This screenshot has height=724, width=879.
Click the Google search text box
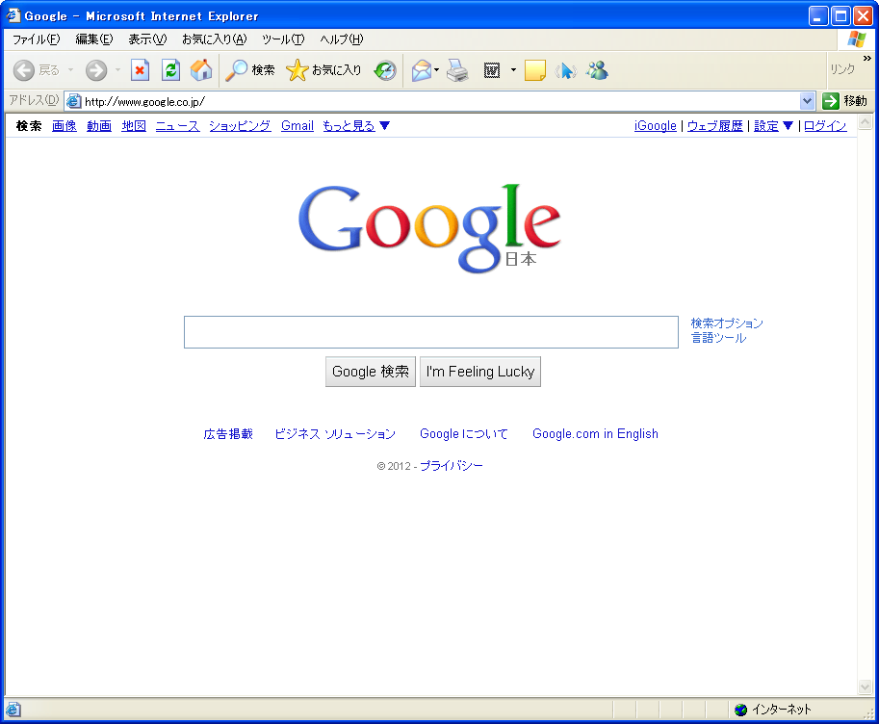point(431,332)
